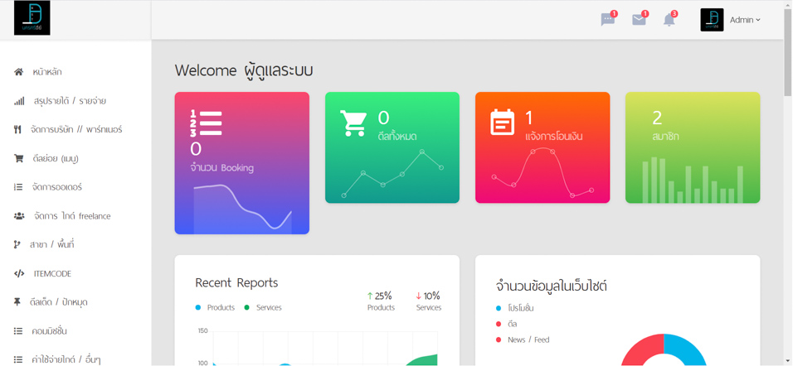Toggle the Products legend in Recent Reports
The width and height of the screenshot is (793, 366).
point(215,307)
